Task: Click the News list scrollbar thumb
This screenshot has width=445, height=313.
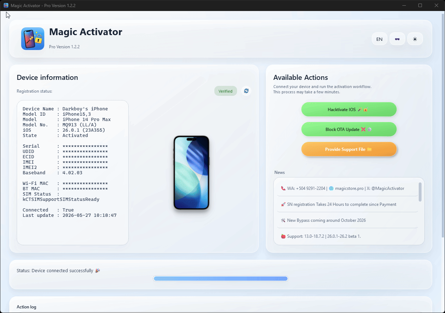Action: (420, 192)
